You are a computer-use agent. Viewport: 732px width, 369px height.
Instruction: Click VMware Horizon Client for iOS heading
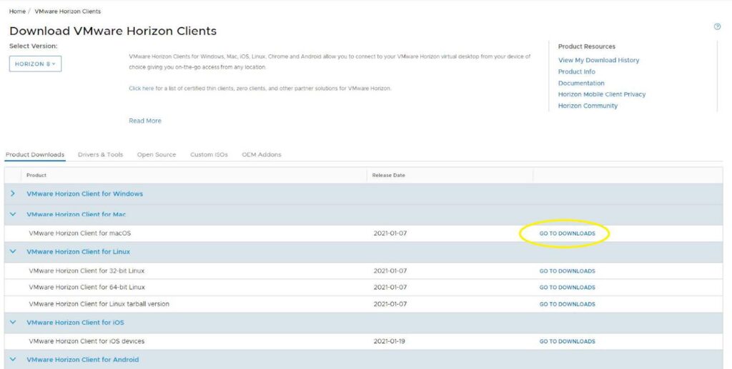(x=75, y=323)
